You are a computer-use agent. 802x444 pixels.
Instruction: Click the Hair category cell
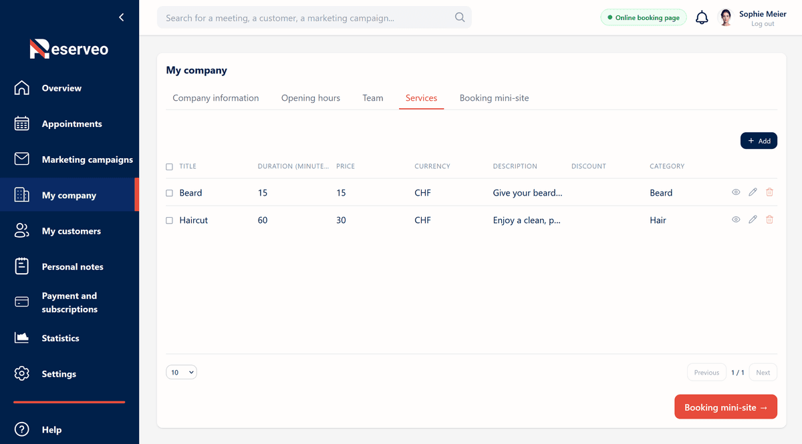tap(658, 220)
